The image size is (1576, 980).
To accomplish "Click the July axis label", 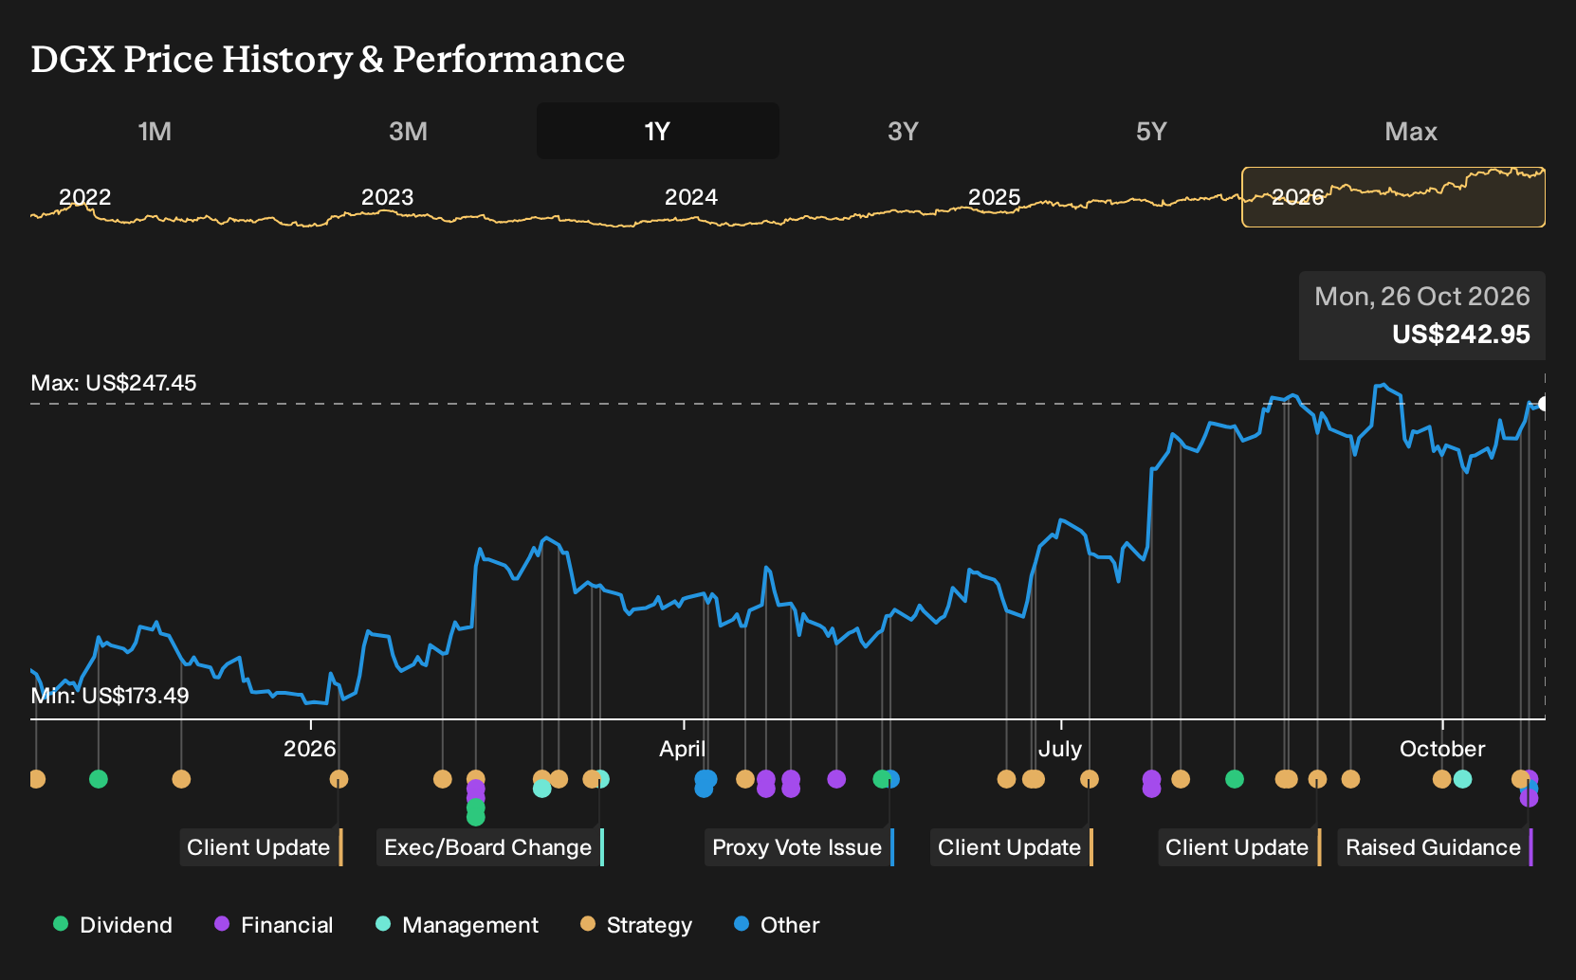I will click(1059, 749).
